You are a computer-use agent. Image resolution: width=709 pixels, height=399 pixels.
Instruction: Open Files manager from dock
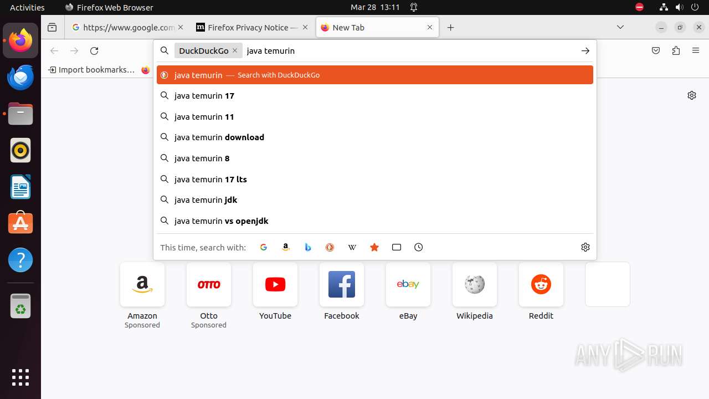pos(20,114)
